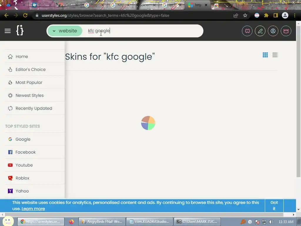Click the taskbar clock 11:33 AM
Viewport: 301px width, 226px height.
(286, 222)
